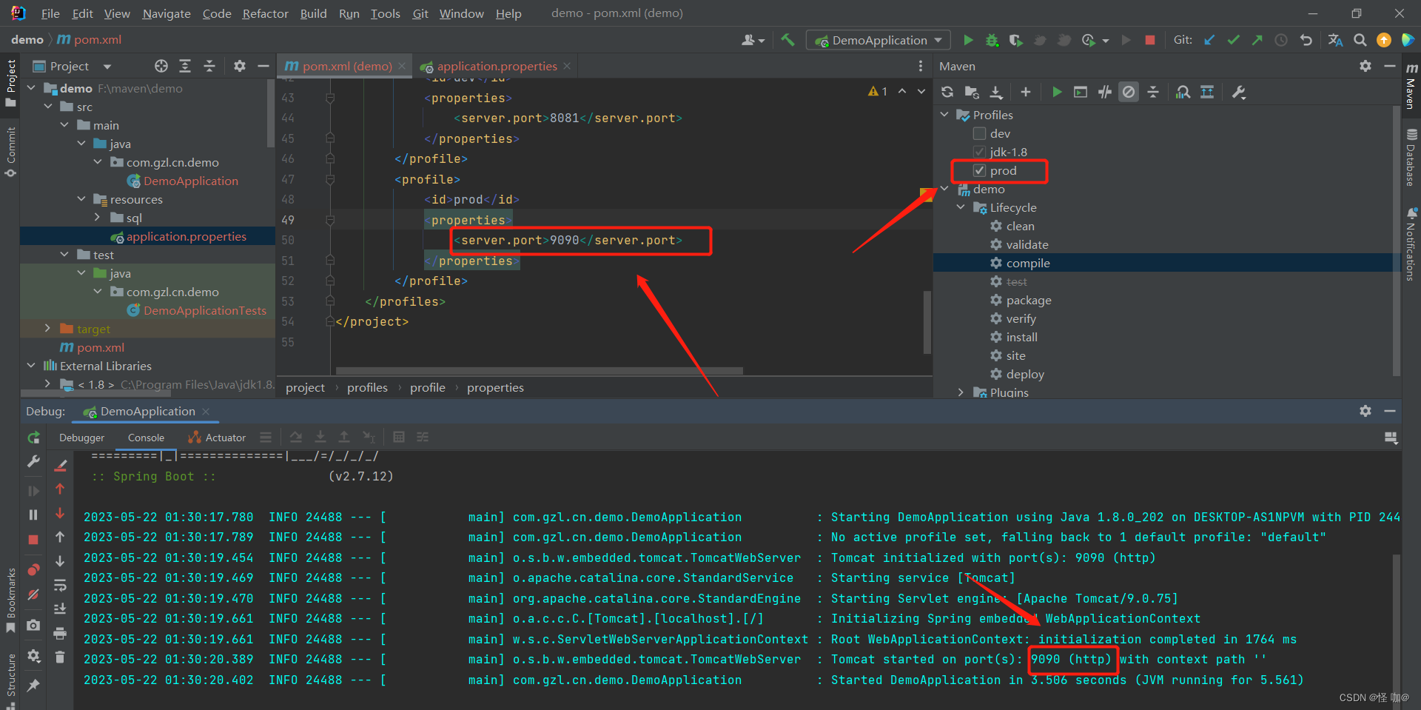Stop the running application with the red square
The image size is (1421, 710).
[x=1149, y=40]
